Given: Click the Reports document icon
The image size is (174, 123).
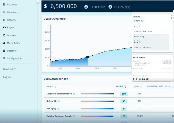Looking at the screenshot, I should click(4, 20).
